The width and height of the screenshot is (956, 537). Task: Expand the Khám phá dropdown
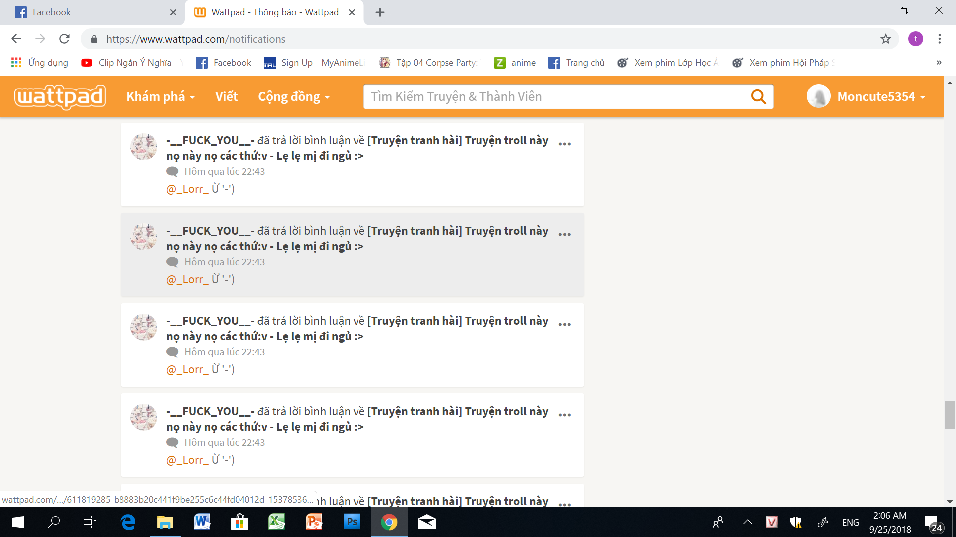[x=160, y=96]
